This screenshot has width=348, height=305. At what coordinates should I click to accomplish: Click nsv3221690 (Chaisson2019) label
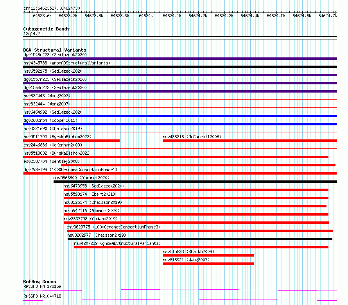point(53,128)
